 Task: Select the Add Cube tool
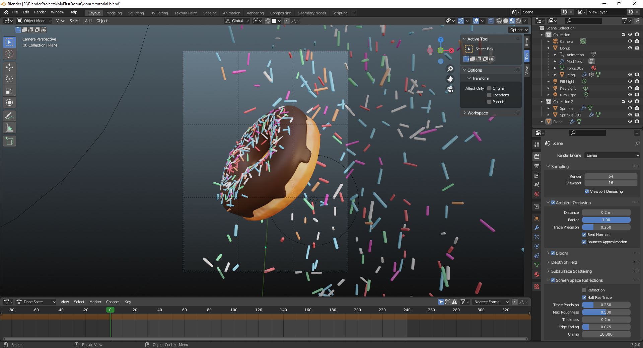9,141
